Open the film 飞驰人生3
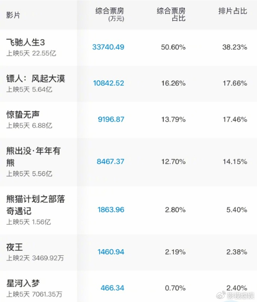257x302 pixels. point(29,42)
